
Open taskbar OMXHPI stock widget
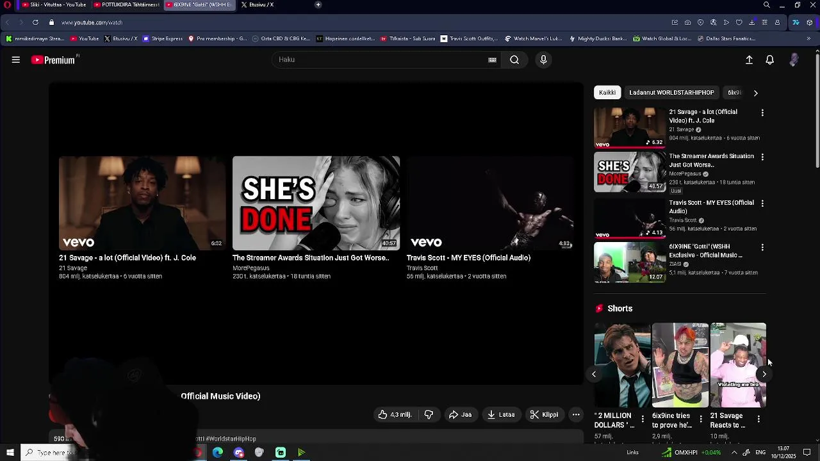pyautogui.click(x=691, y=453)
